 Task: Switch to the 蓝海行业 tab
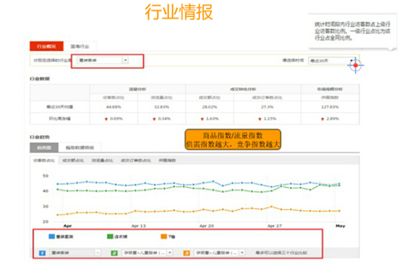(80, 47)
